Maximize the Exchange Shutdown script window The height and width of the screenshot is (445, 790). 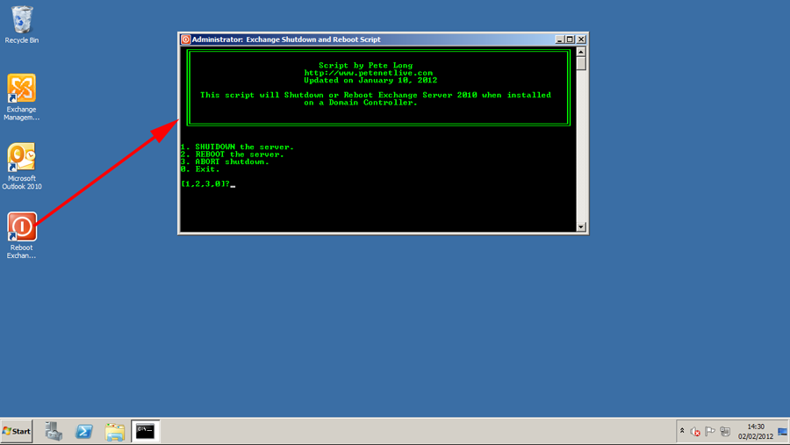tap(570, 39)
